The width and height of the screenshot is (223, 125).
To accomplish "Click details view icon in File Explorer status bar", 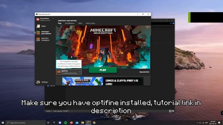I will 170,111.
